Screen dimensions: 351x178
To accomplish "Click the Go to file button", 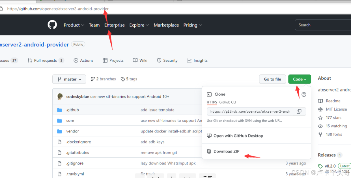I will (273, 79).
